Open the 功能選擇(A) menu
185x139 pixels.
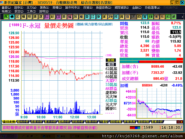tap(152, 7)
